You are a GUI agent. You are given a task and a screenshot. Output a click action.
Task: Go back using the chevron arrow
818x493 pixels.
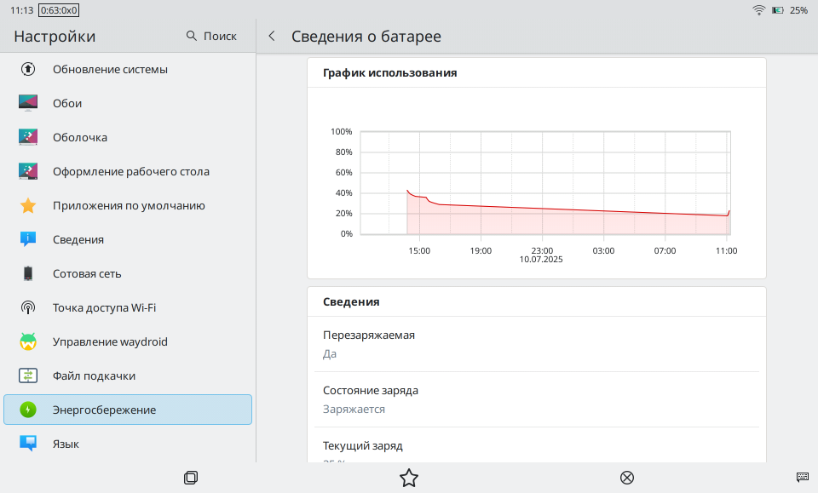tap(272, 36)
